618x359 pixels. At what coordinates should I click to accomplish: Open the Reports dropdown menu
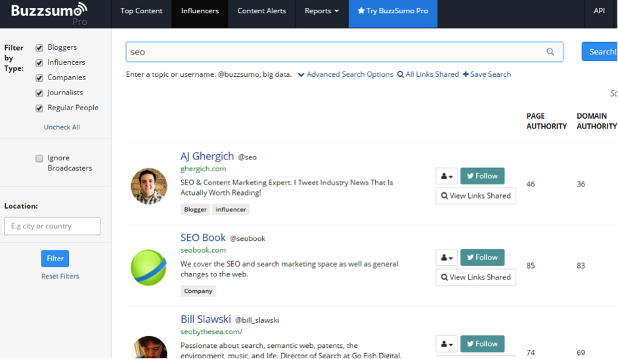321,11
